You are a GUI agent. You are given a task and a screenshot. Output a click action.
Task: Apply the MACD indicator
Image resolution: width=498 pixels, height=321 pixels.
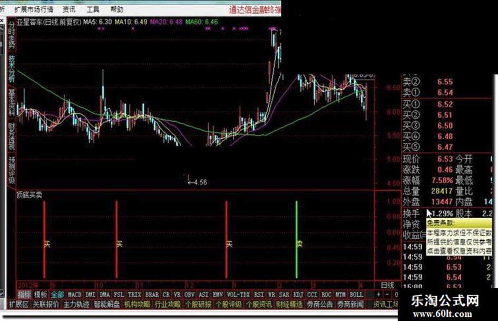pos(75,295)
